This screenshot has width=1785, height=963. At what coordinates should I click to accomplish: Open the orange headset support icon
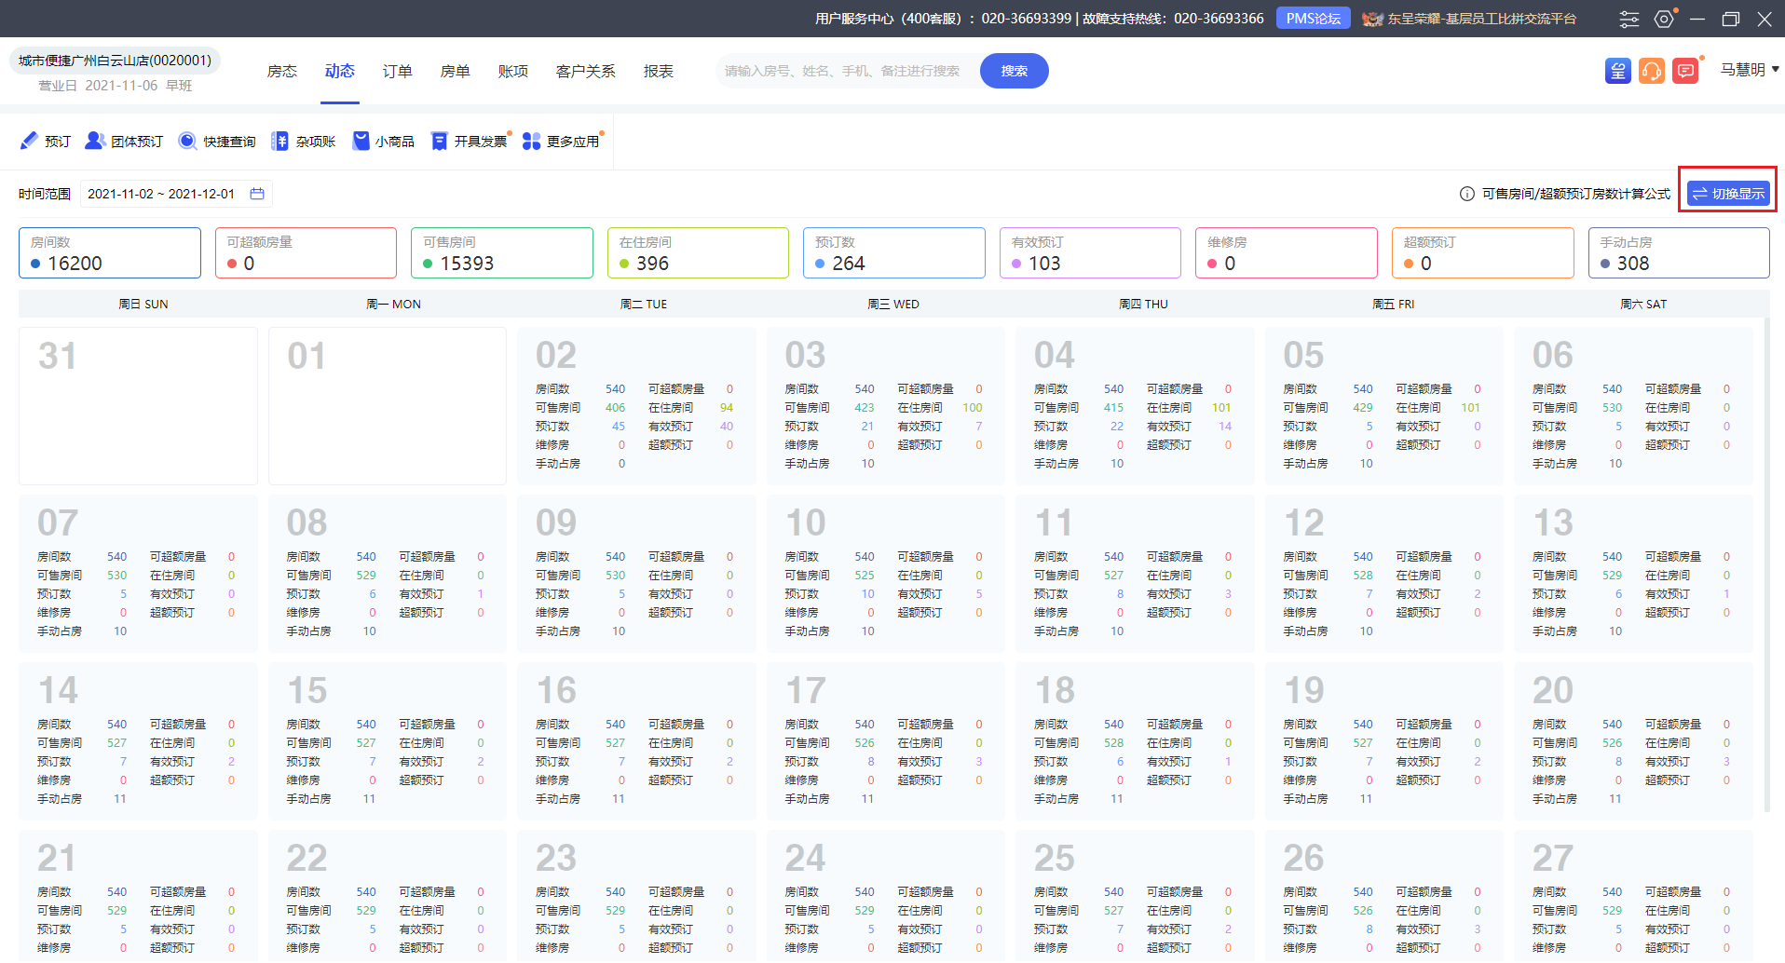(x=1652, y=71)
